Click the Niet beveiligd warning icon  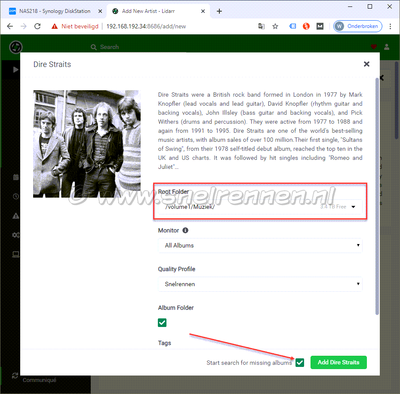(x=55, y=26)
